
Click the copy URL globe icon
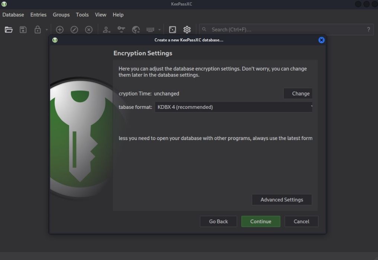tap(136, 30)
